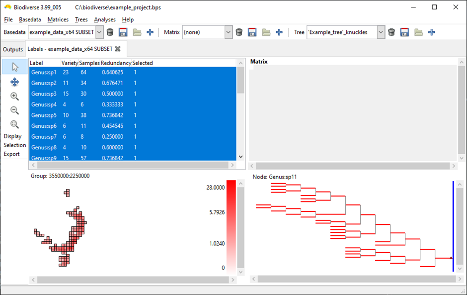The image size is (467, 295).
Task: Open the Display side menu
Action: tap(12, 136)
